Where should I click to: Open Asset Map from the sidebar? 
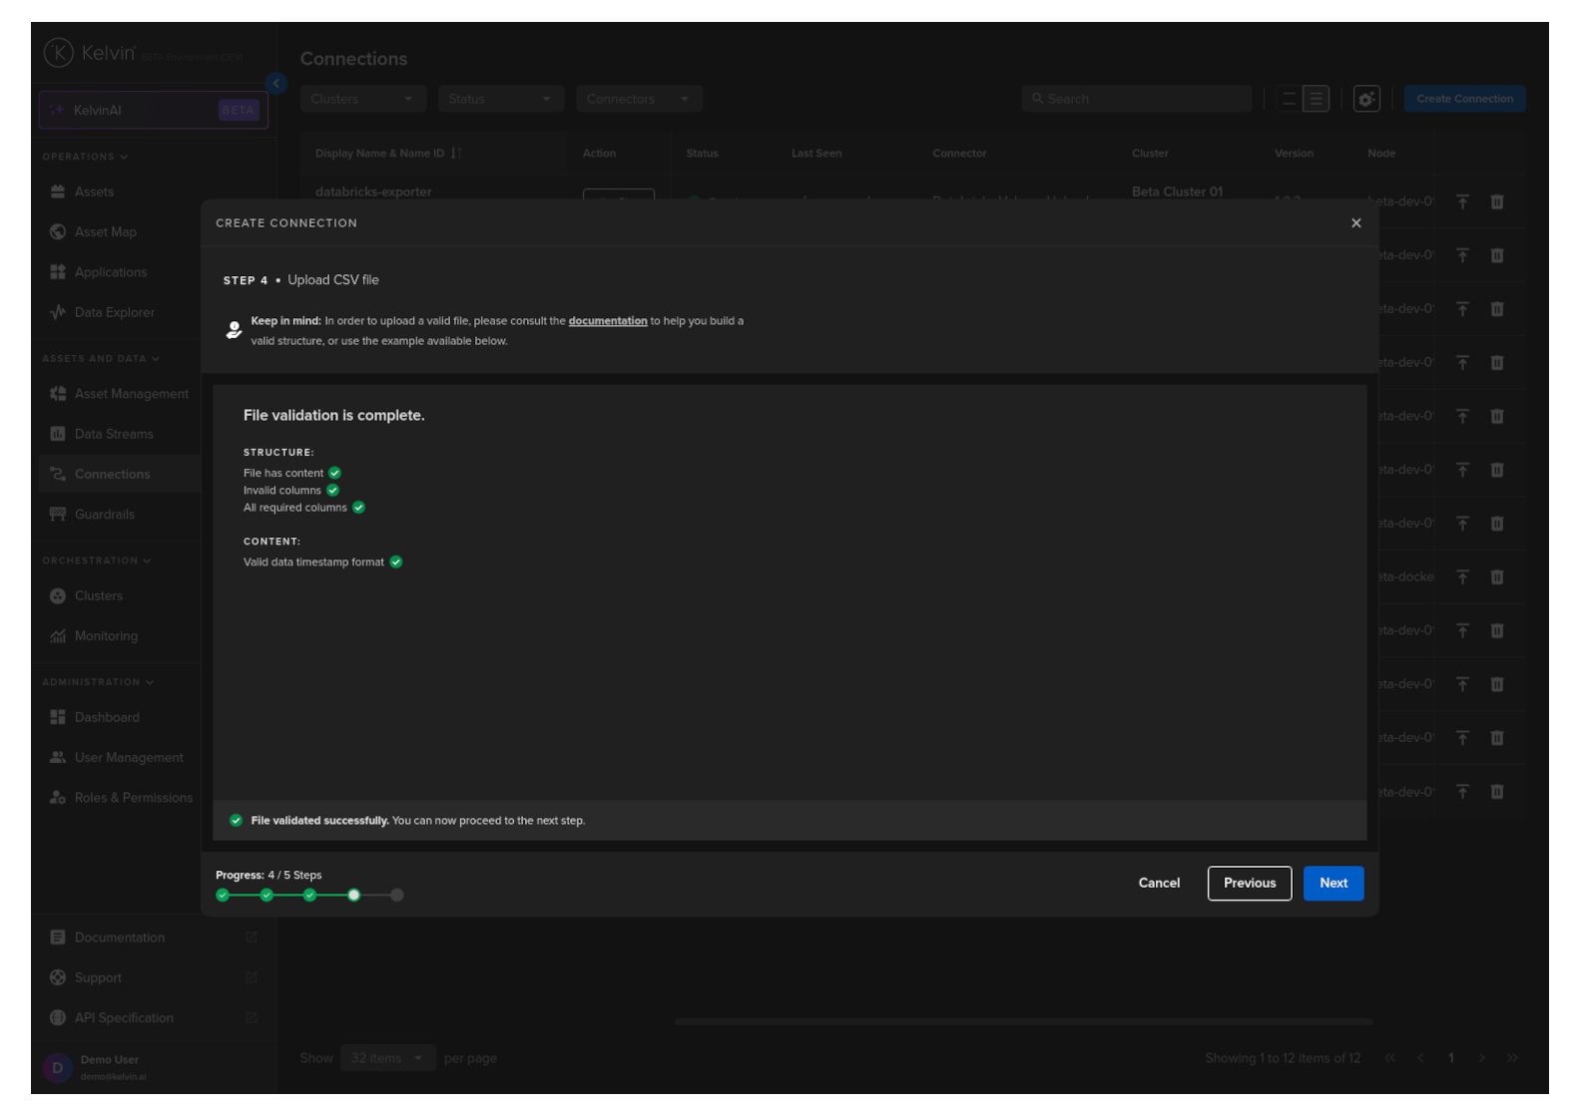(x=105, y=231)
